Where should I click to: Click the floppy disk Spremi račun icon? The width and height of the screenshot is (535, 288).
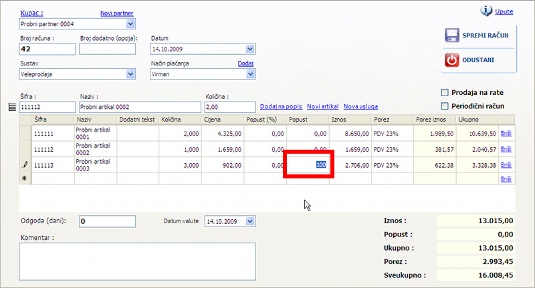(x=453, y=35)
